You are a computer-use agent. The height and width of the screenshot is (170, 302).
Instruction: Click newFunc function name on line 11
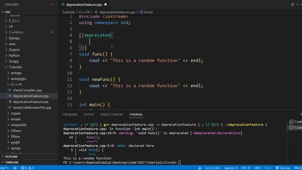[x=101, y=79]
